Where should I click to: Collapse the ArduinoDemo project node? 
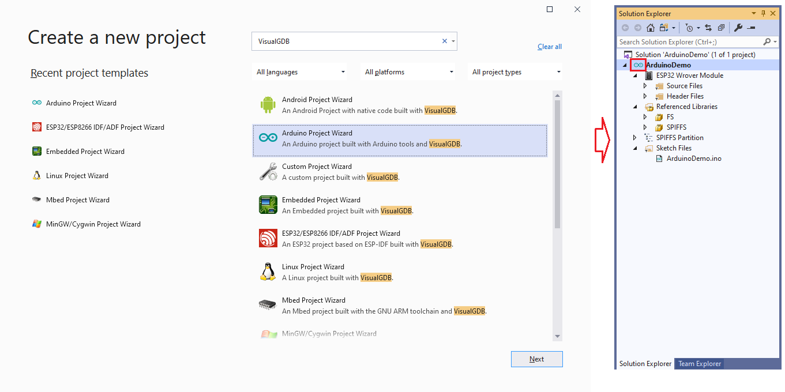click(624, 66)
